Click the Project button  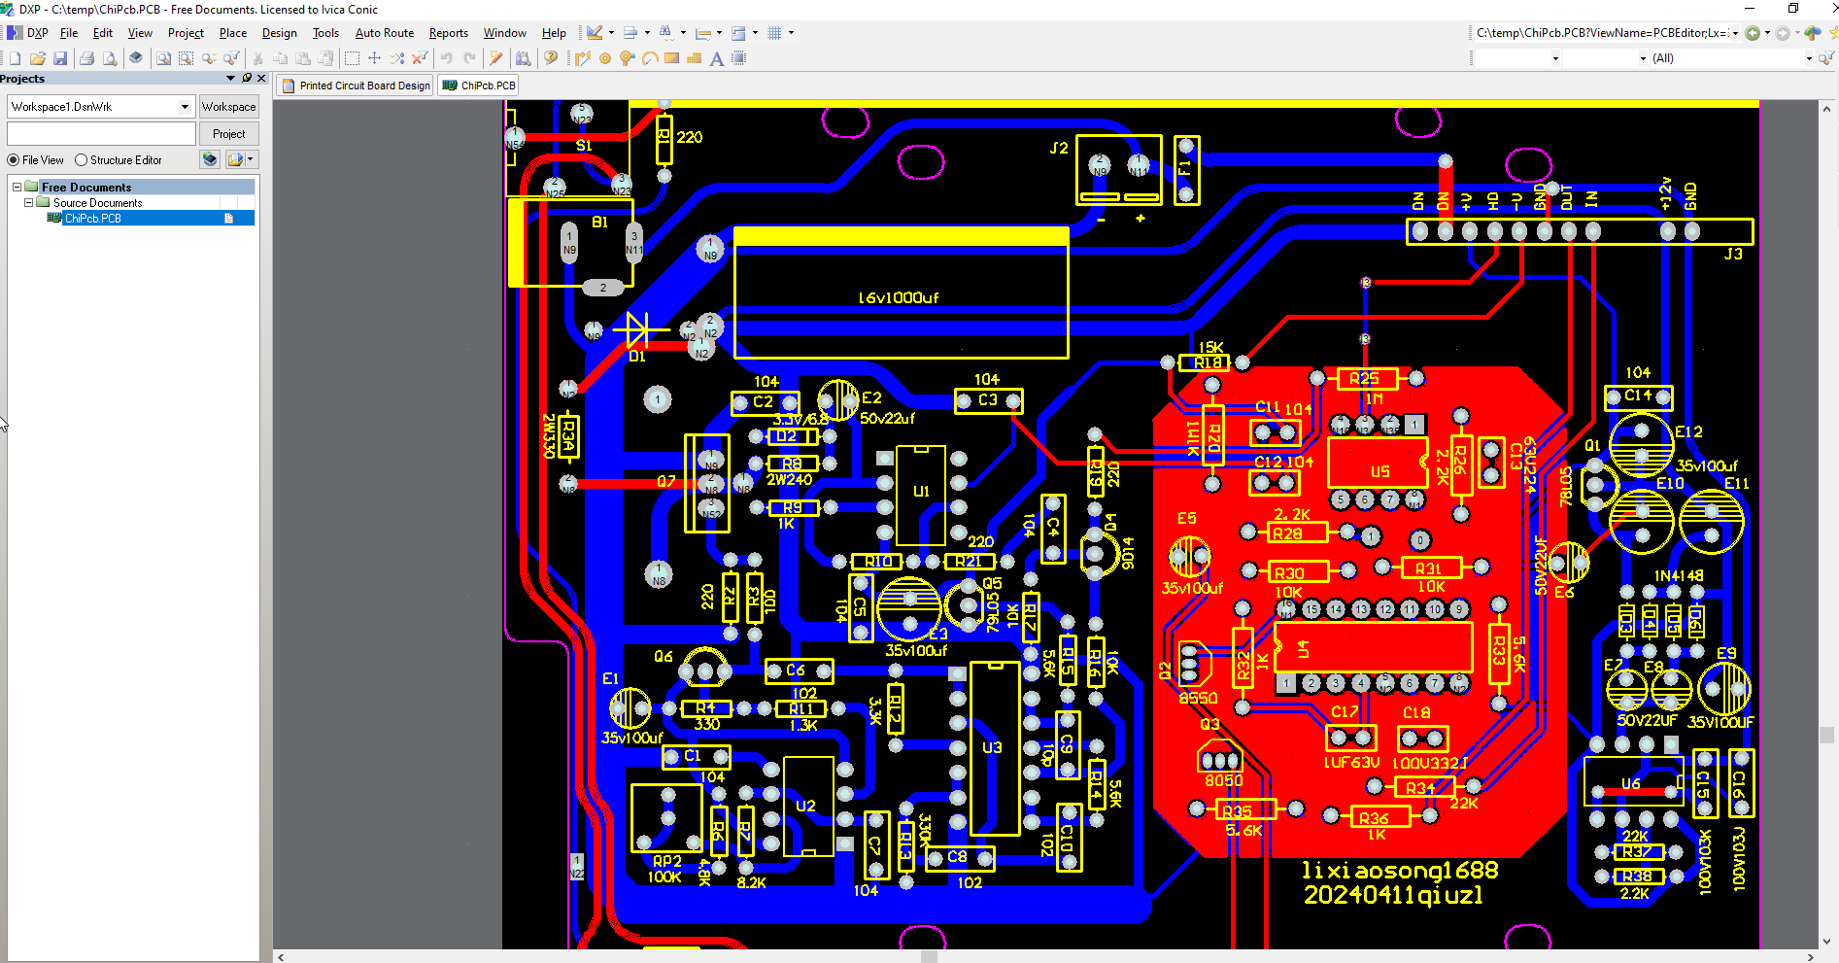(x=229, y=134)
